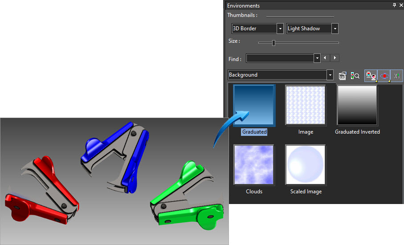Select the Graduated Inverted thumbnail
The image size is (404, 245).
pos(357,106)
